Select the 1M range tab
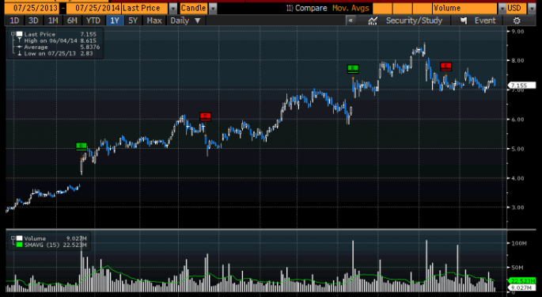The width and height of the screenshot is (542, 297). click(x=53, y=21)
